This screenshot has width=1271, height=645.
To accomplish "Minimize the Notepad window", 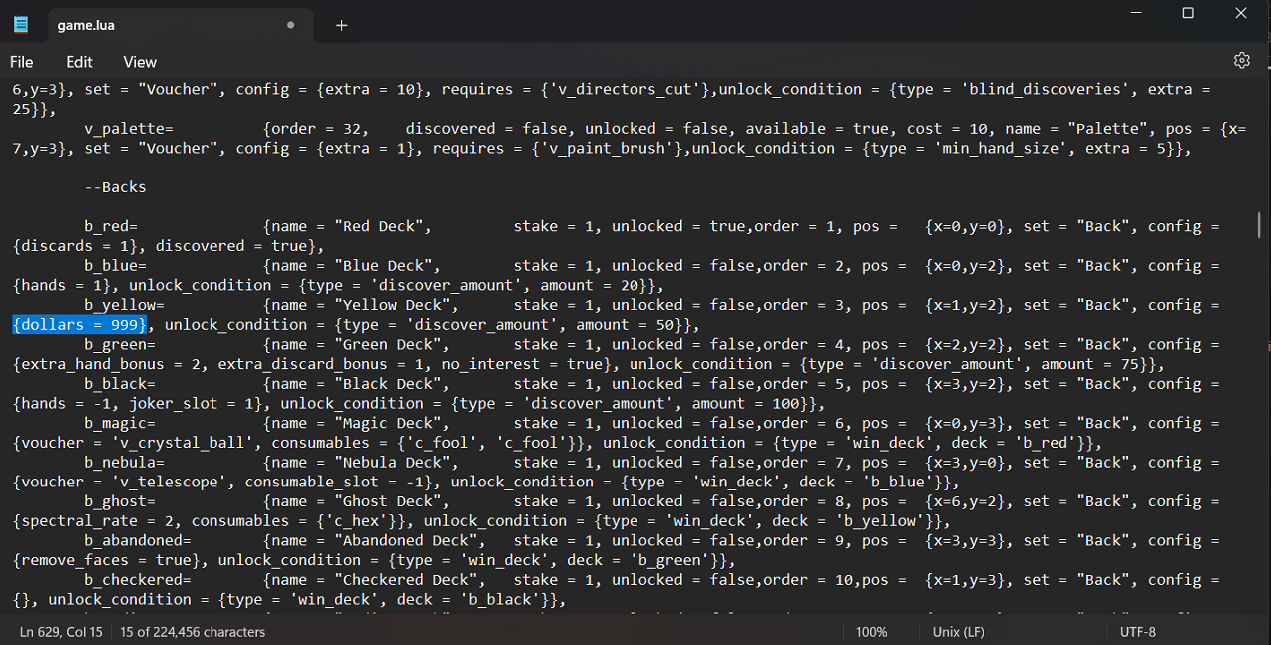I will pyautogui.click(x=1136, y=13).
